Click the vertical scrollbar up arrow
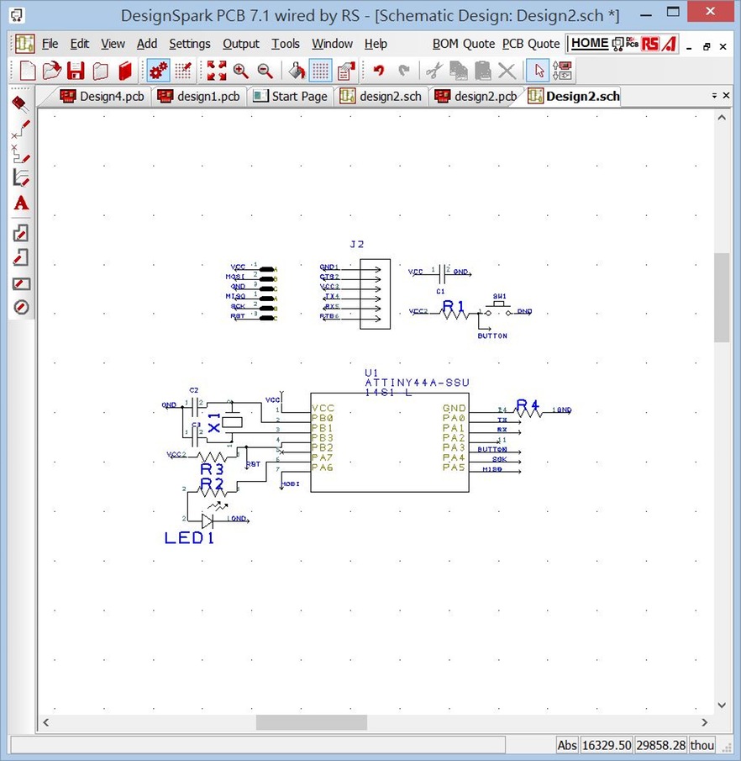This screenshot has height=761, width=741. (722, 118)
